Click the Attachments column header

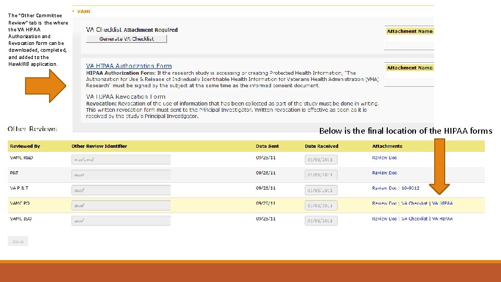pos(387,146)
